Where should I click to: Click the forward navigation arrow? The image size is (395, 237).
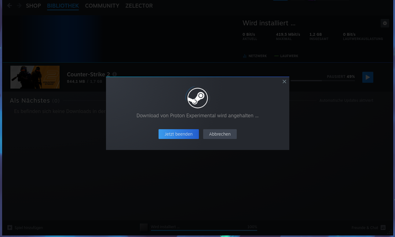[x=19, y=5]
